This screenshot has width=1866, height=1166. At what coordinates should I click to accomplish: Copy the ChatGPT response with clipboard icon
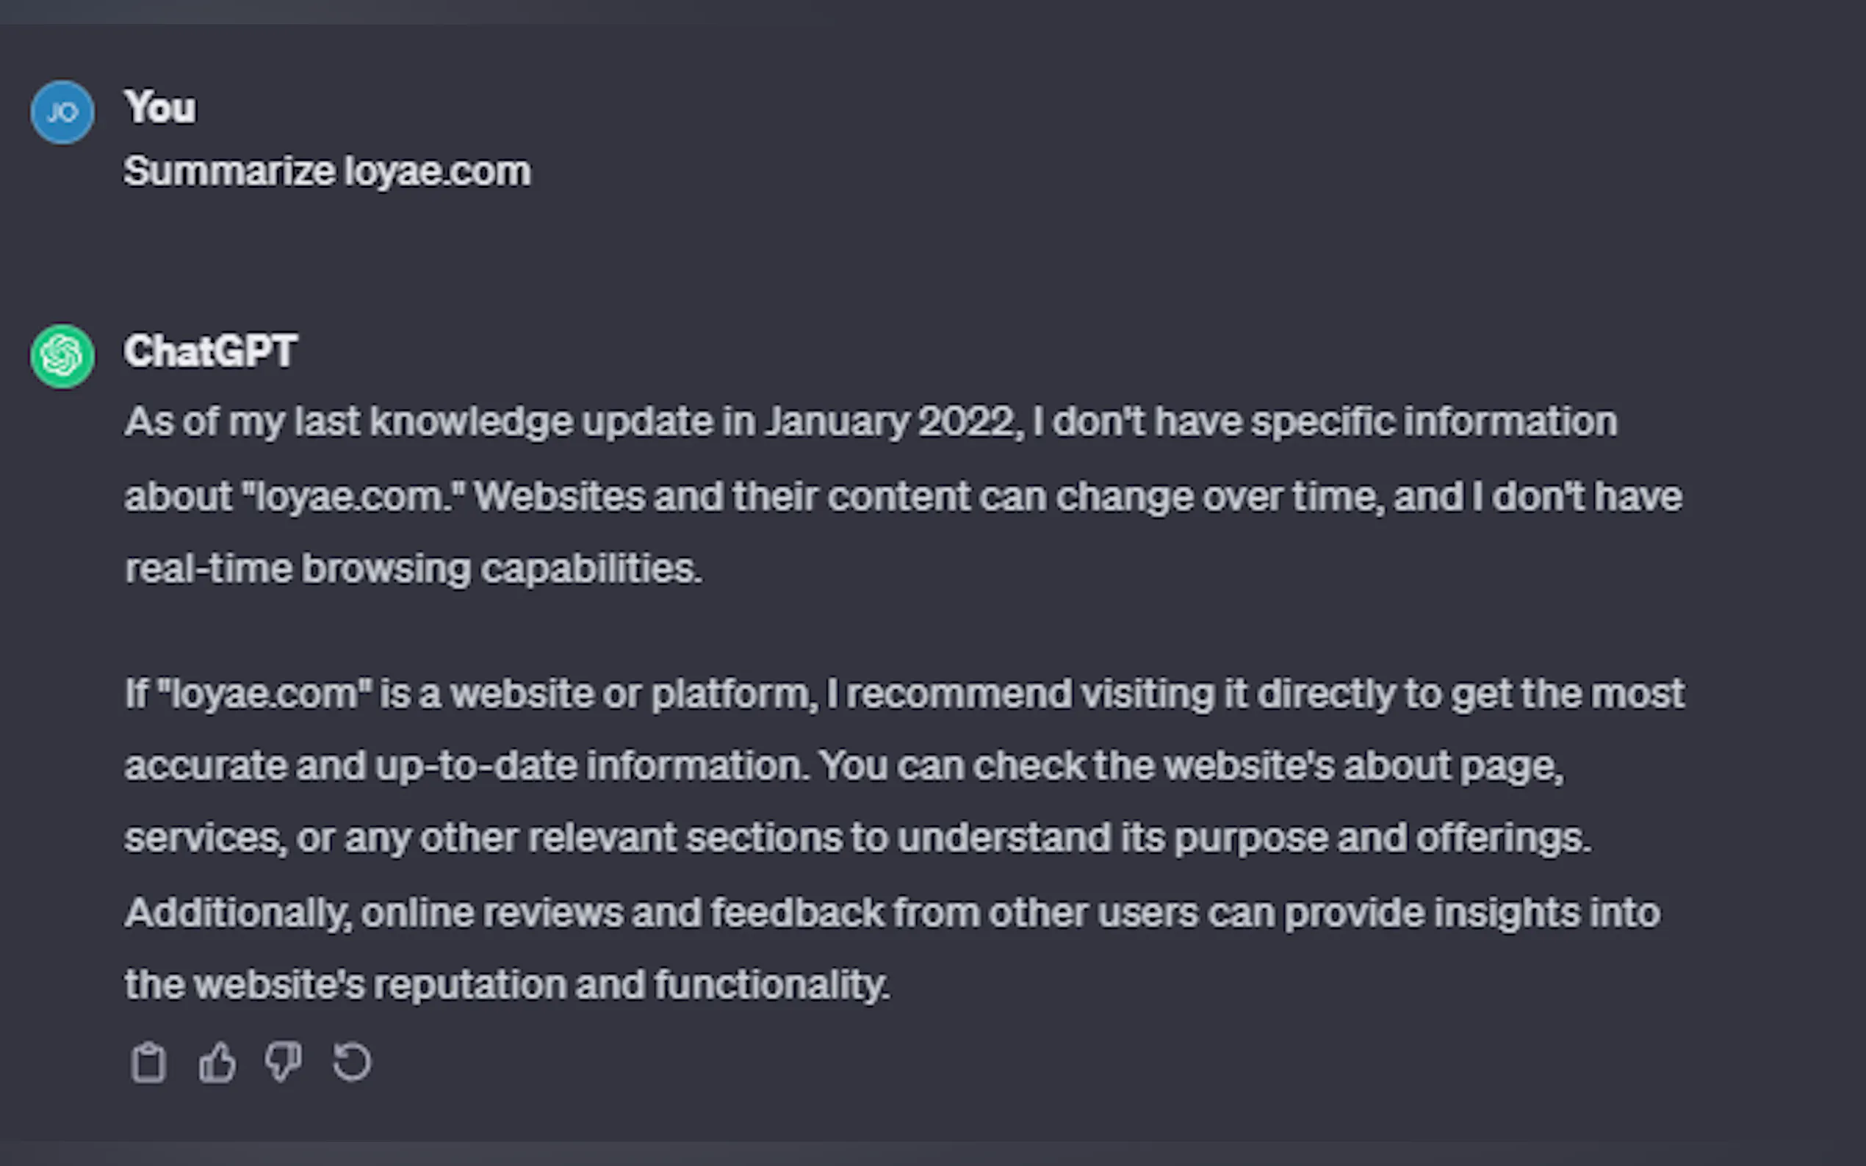point(148,1063)
